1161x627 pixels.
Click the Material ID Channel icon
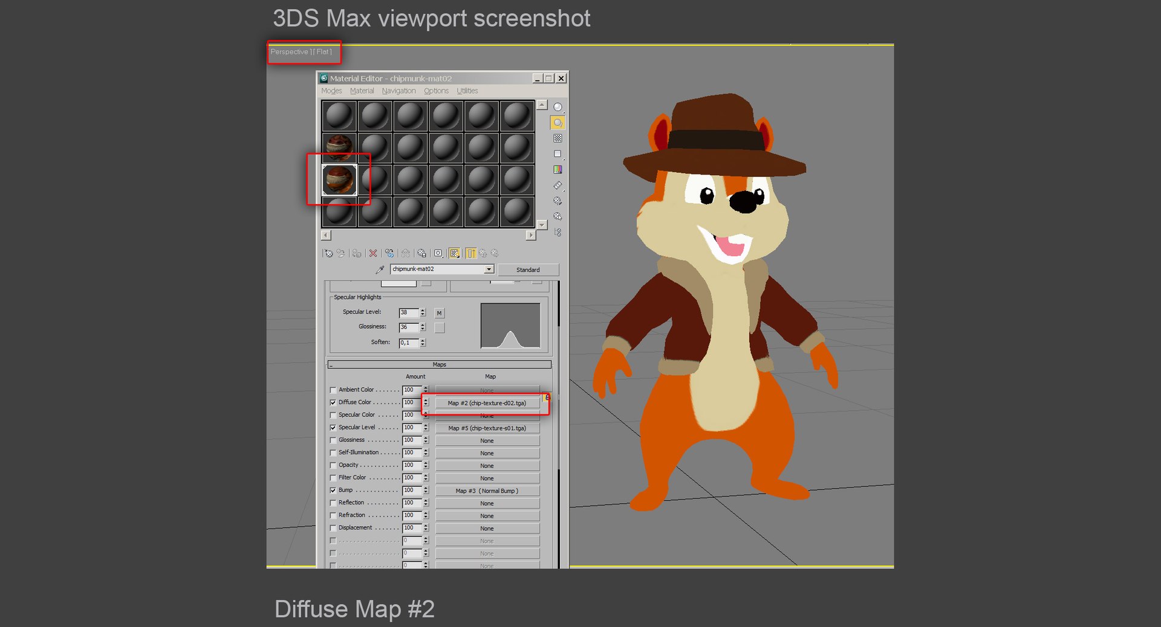438,254
